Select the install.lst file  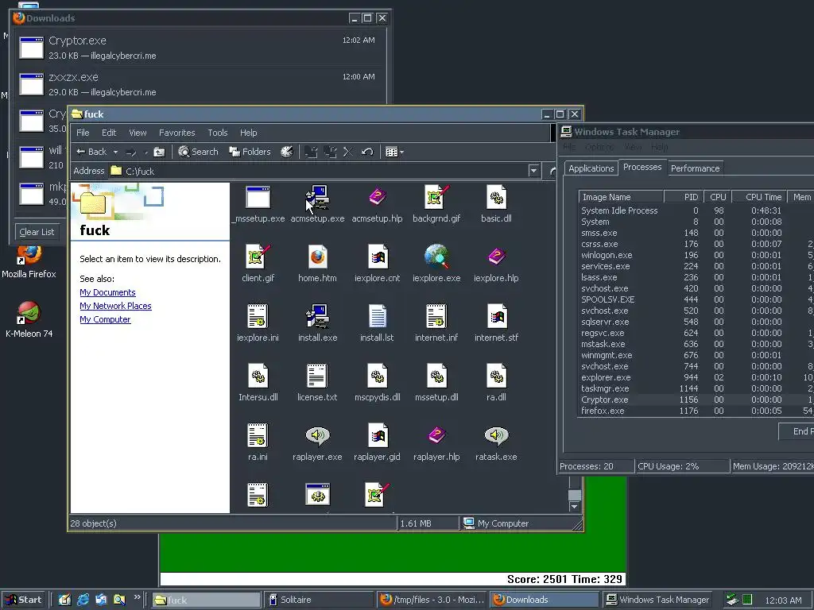click(377, 324)
